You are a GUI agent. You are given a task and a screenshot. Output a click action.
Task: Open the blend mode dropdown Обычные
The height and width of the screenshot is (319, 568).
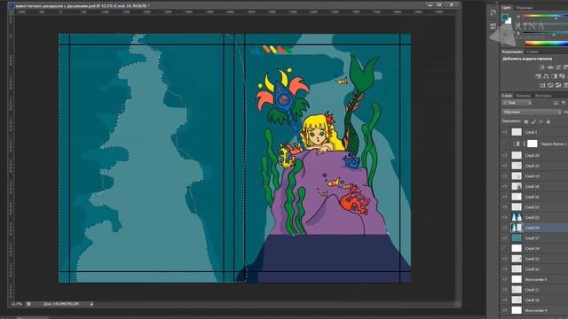point(532,113)
